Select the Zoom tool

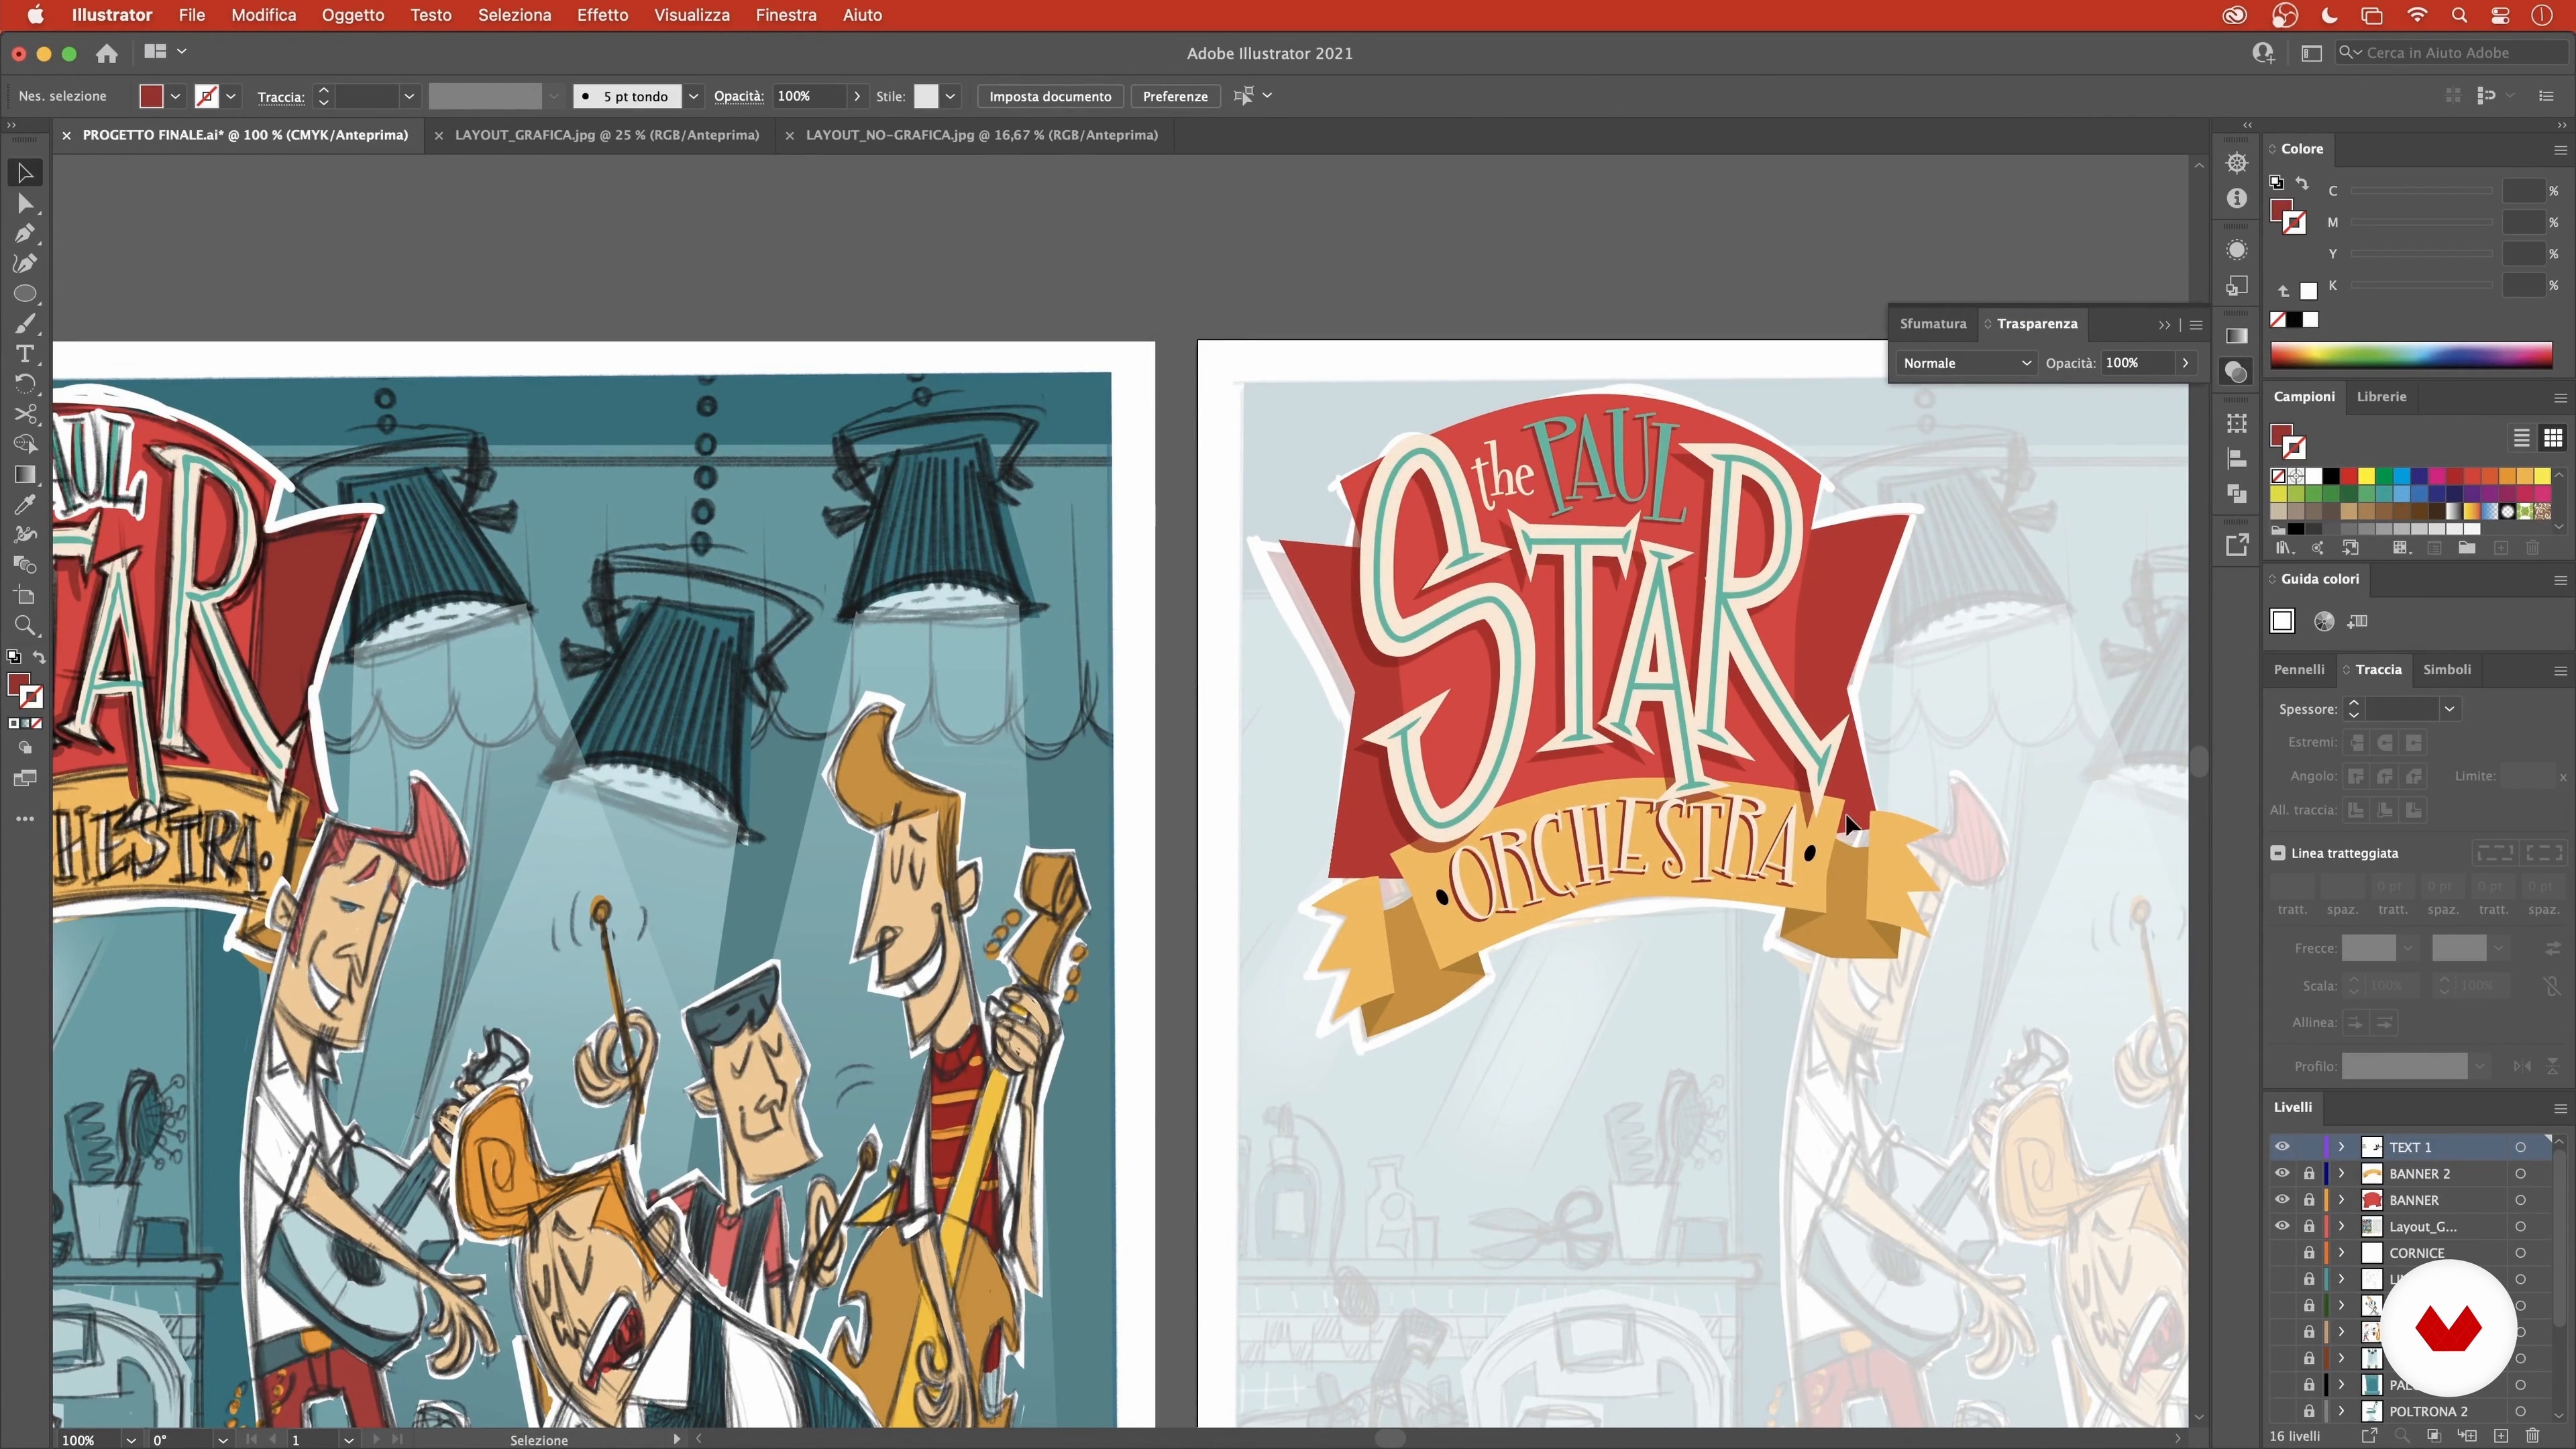25,626
